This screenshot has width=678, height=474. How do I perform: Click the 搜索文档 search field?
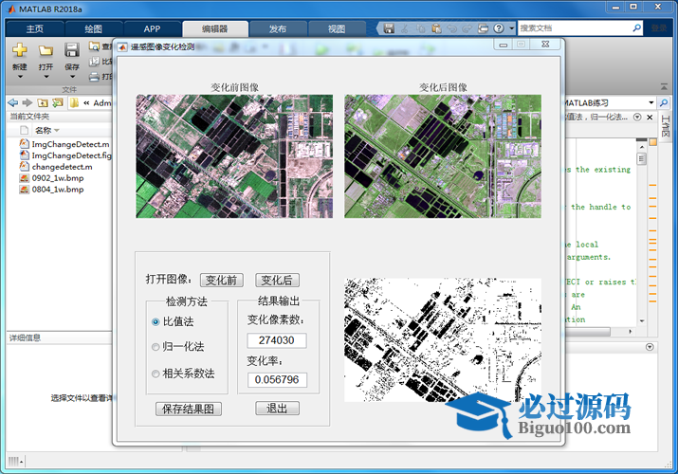click(x=575, y=28)
